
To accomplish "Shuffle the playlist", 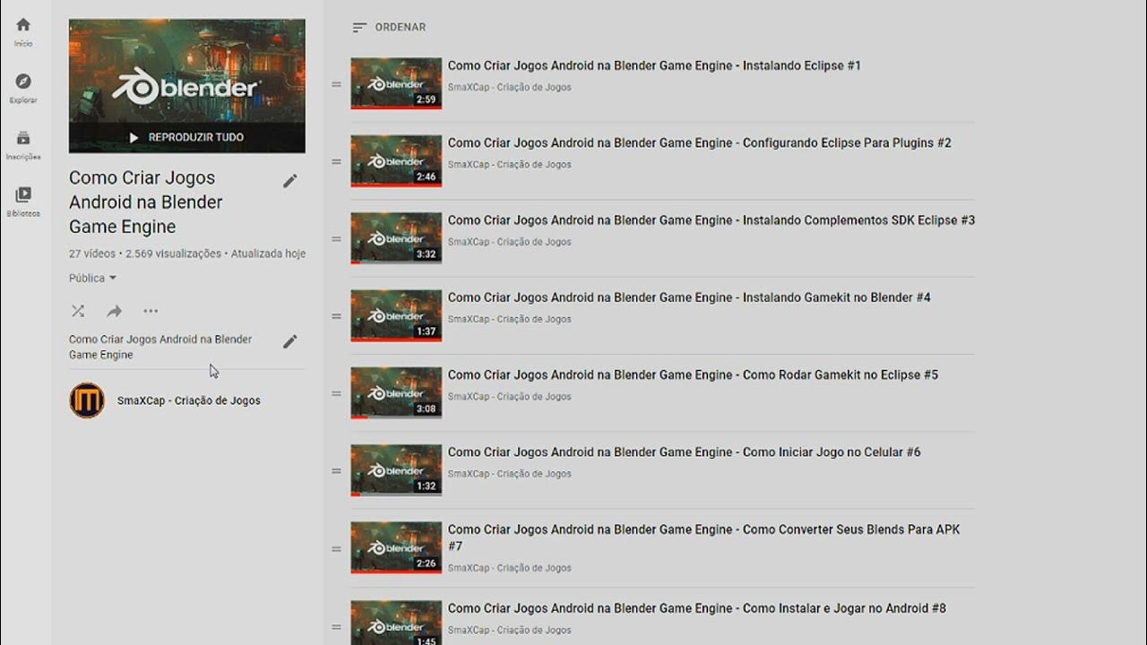I will coord(78,311).
